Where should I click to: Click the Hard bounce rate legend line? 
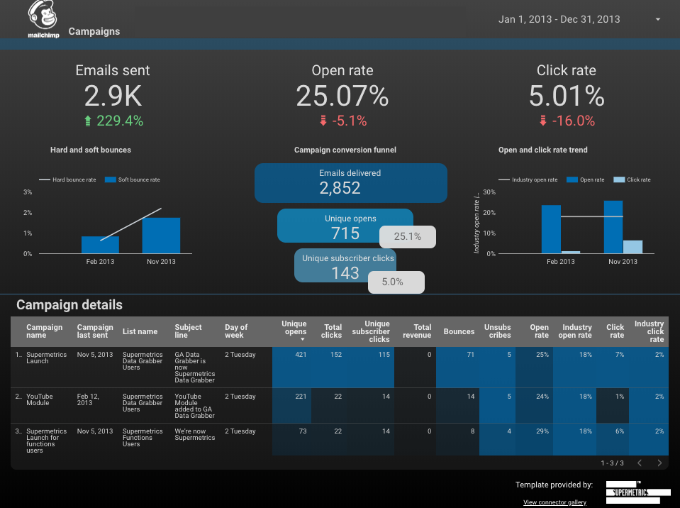(x=45, y=180)
